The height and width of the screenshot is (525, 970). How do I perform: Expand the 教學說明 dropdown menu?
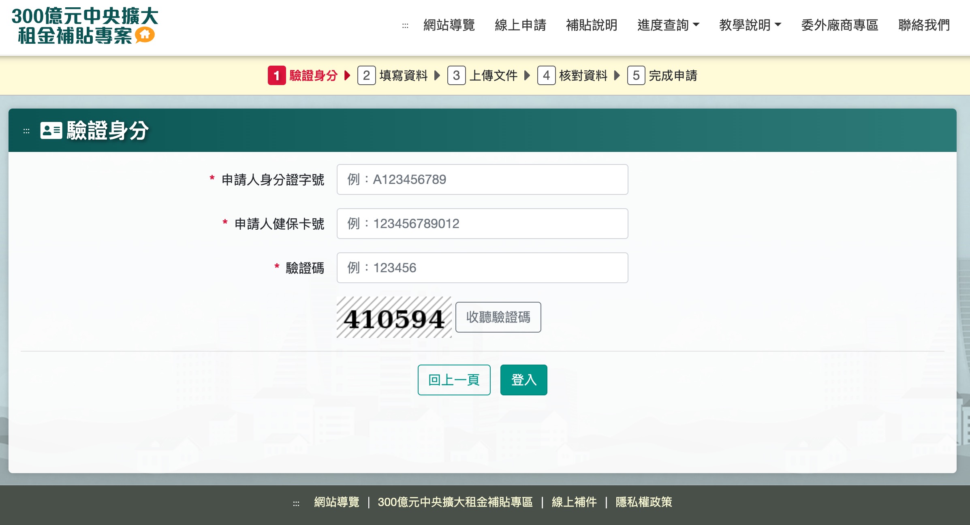point(750,25)
